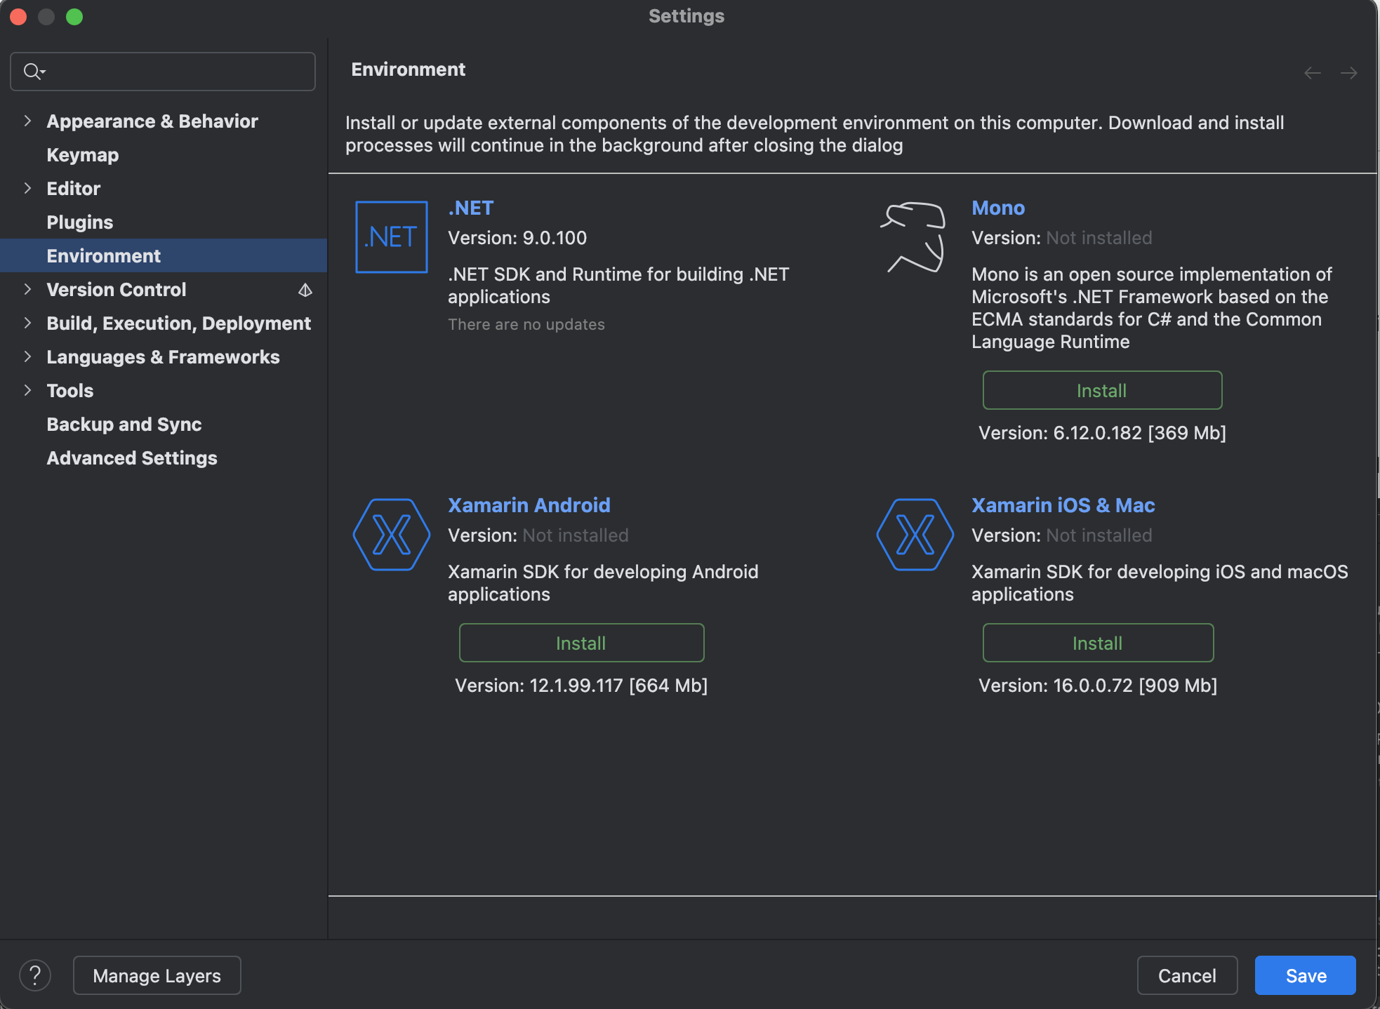
Task: Expand the Editor settings node
Action: click(x=27, y=188)
